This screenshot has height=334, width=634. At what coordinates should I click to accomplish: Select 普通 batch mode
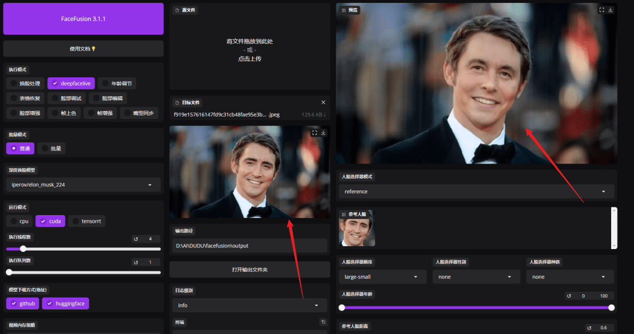pos(20,148)
